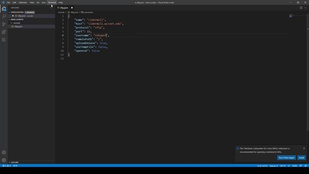Open the File menu
This screenshot has width=309, height=174.
[9, 2]
